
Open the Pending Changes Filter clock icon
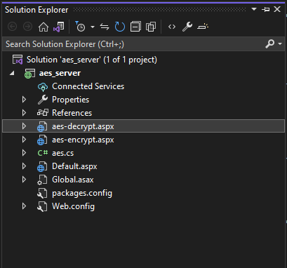[80, 27]
